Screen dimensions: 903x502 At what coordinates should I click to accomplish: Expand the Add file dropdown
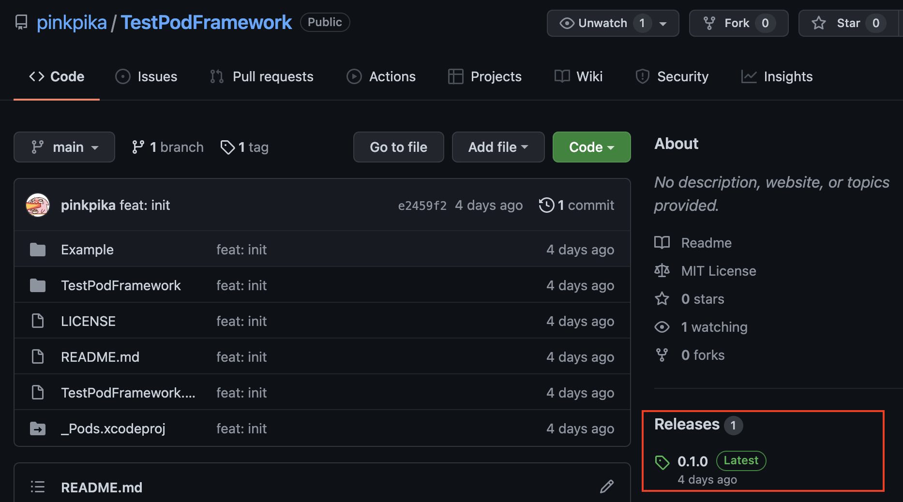(498, 147)
